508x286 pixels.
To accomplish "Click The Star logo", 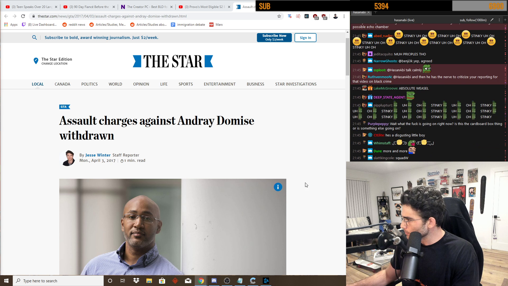I will click(x=173, y=61).
